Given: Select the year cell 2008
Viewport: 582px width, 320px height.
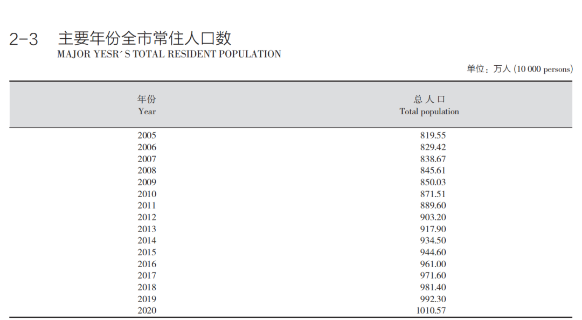Looking at the screenshot, I should pos(147,170).
